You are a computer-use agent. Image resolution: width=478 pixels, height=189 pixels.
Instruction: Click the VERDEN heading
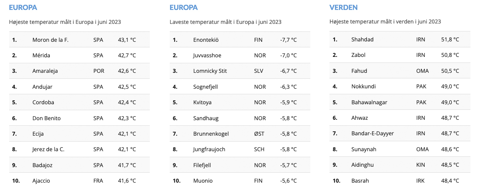coord(343,7)
